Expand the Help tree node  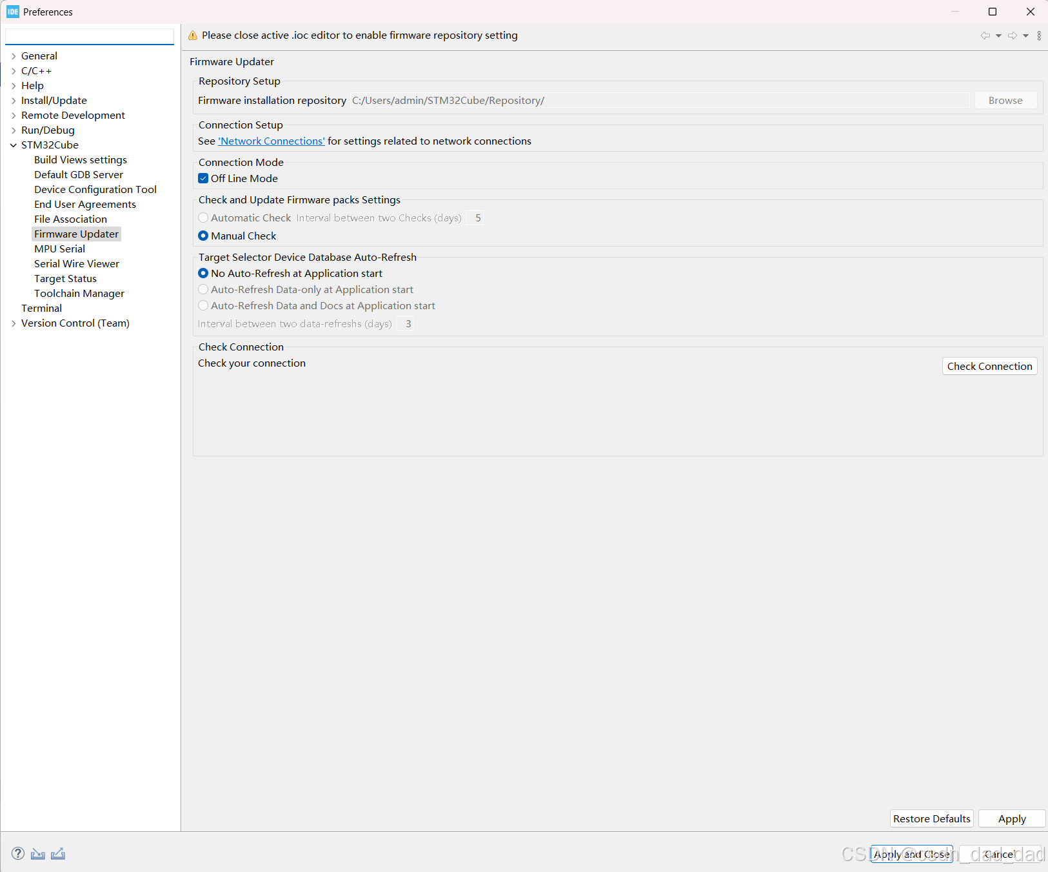[14, 86]
